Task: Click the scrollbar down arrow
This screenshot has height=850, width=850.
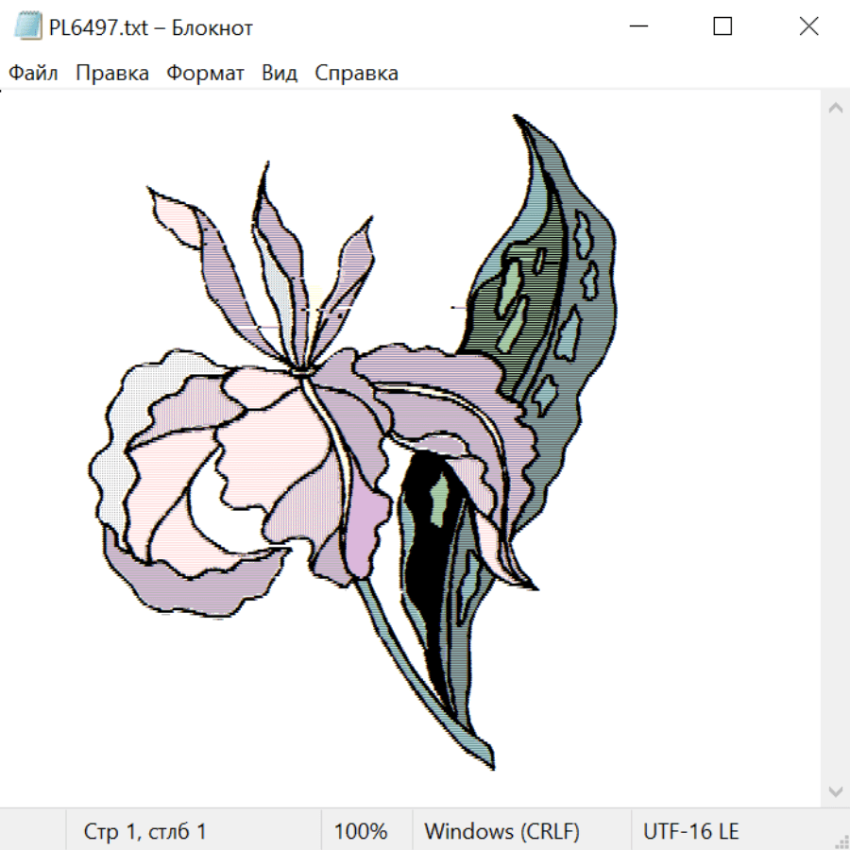Action: 835,790
